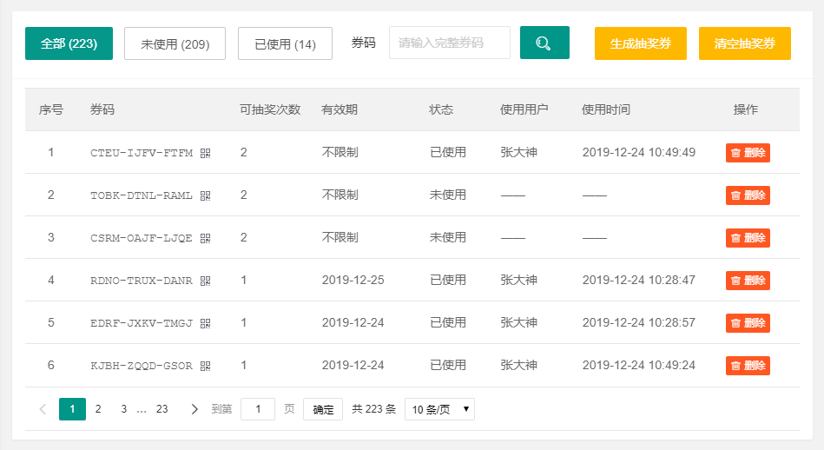Go to page 3 in pagination
The height and width of the screenshot is (450, 824).
pyautogui.click(x=124, y=409)
